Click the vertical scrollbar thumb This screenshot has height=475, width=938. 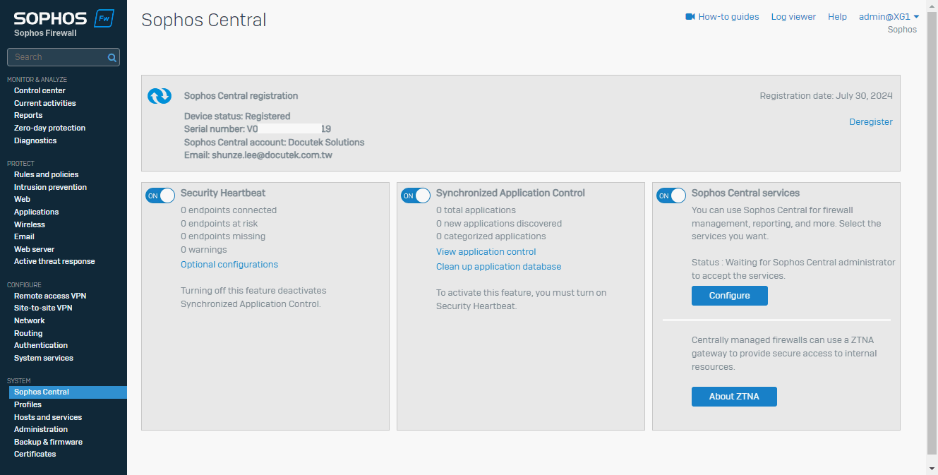point(932,232)
